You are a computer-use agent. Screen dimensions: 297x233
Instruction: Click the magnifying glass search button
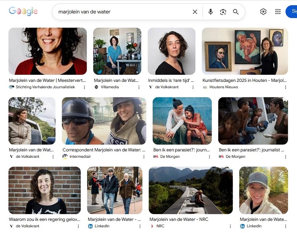[x=236, y=12]
